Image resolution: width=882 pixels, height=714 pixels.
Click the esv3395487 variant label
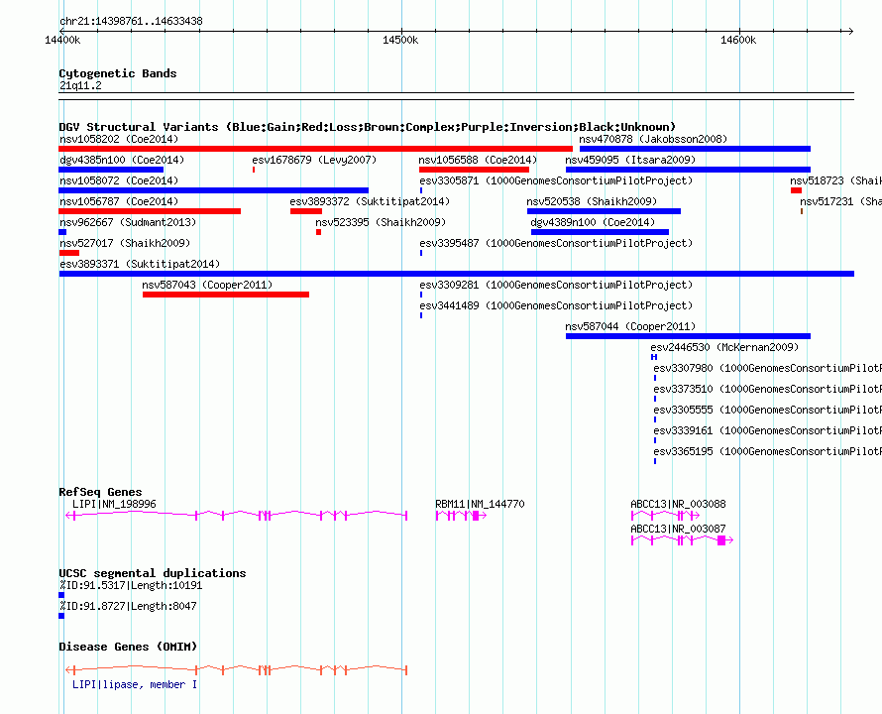[x=556, y=243]
